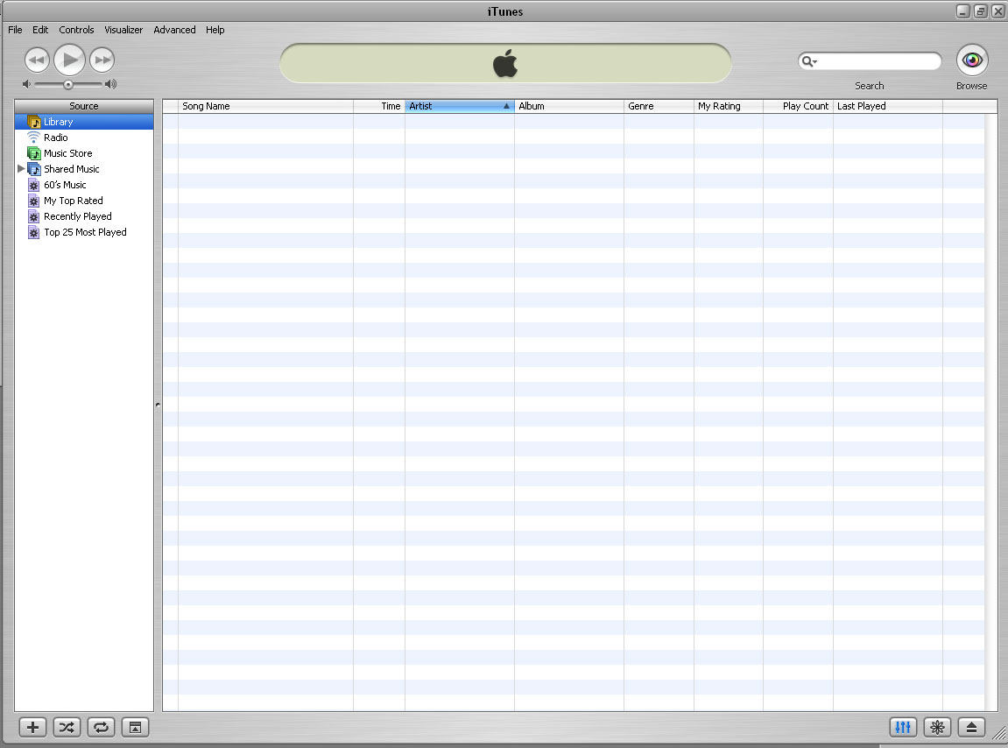Expand the Shared Music disclosure triangle
Viewport: 1008px width, 748px height.
tap(21, 168)
